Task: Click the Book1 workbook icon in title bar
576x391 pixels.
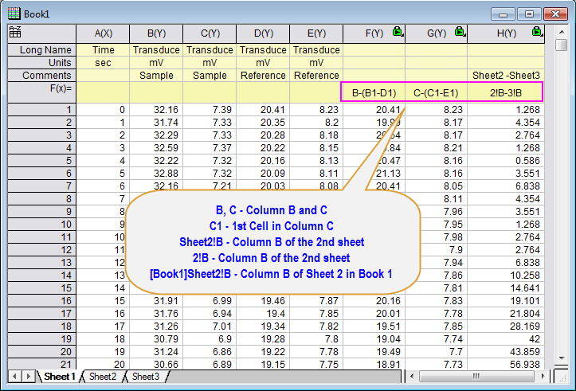Action: [14, 12]
